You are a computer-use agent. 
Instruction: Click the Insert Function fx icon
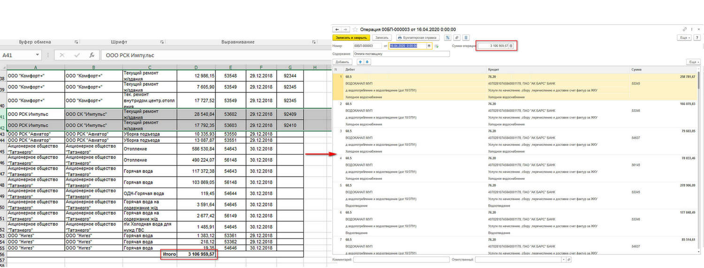[x=92, y=55]
